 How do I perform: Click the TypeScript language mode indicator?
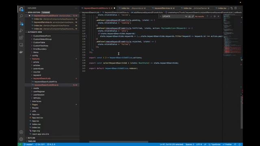(x=214, y=144)
